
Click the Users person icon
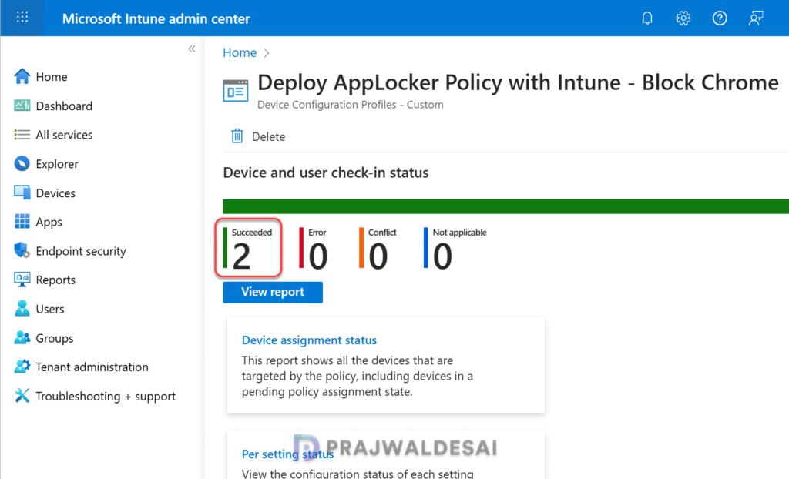[22, 309]
